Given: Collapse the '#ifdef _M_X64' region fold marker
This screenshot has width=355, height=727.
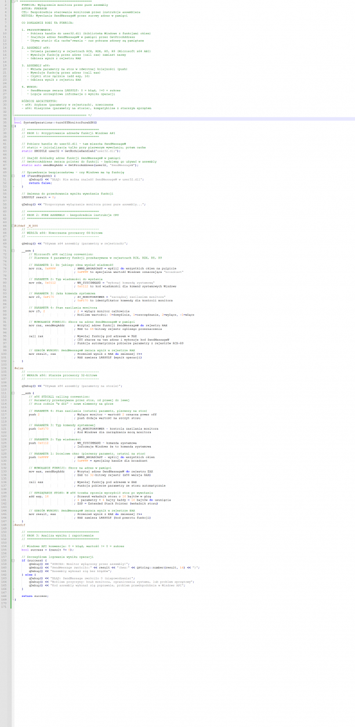Looking at the screenshot, I should tap(12, 225).
